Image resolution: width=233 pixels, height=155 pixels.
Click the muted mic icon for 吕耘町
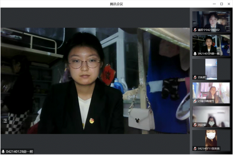click(195, 77)
